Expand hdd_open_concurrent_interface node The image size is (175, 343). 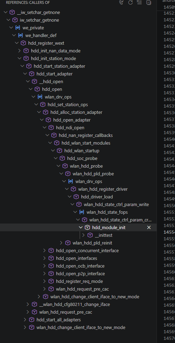[45, 250]
